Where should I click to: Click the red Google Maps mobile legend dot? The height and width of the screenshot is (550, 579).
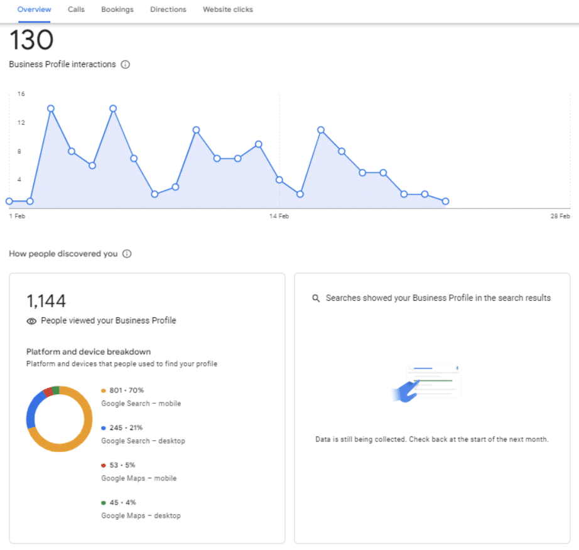pyautogui.click(x=104, y=465)
